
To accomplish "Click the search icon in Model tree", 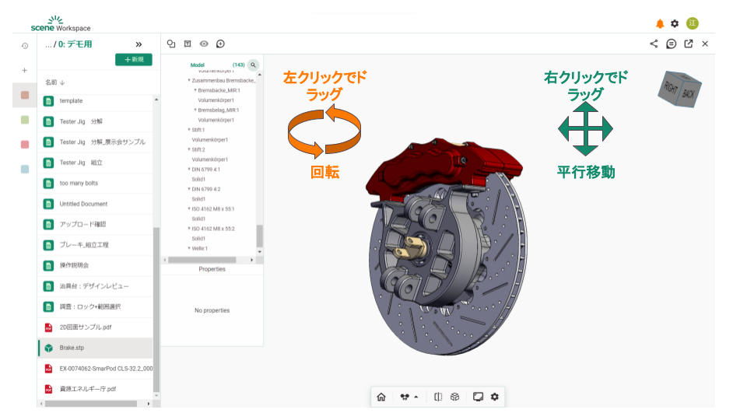I will coord(253,65).
